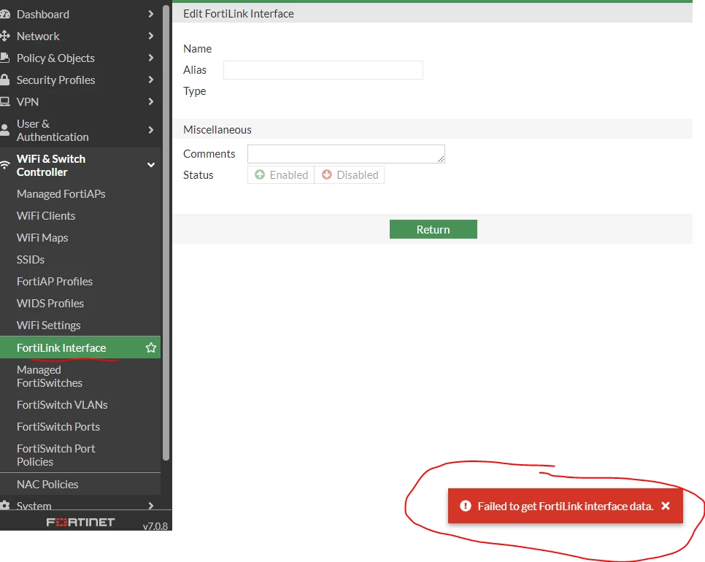Click the Dashboard gauge icon

click(x=4, y=15)
